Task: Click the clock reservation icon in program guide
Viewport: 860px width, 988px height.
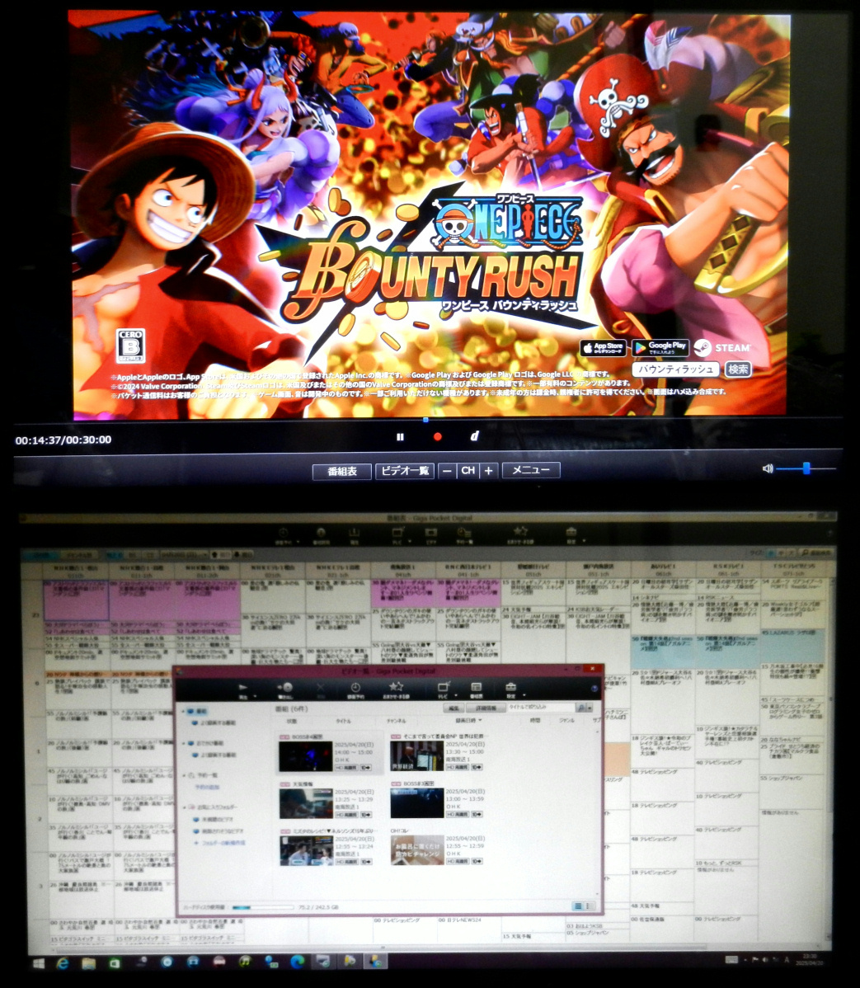Action: pyautogui.click(x=283, y=533)
